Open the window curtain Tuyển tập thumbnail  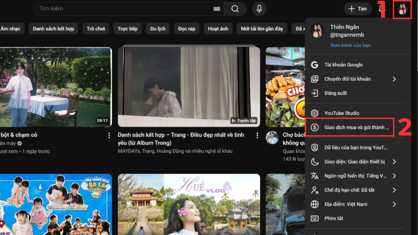coord(189,87)
